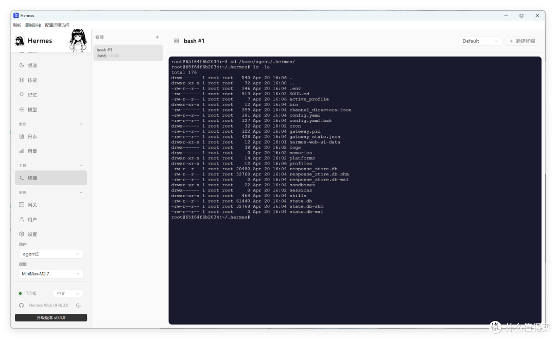
Task: Collapse the 系统 section chevron
Action: [81, 193]
